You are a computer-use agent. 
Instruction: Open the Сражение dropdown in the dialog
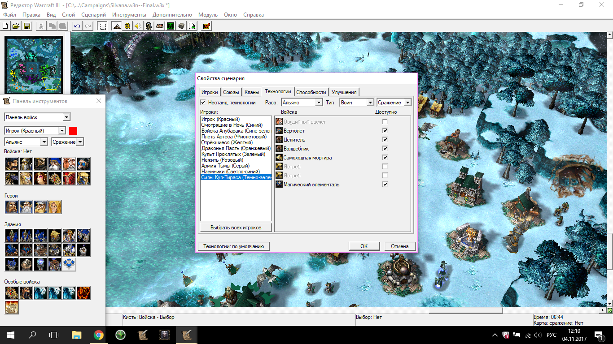394,103
